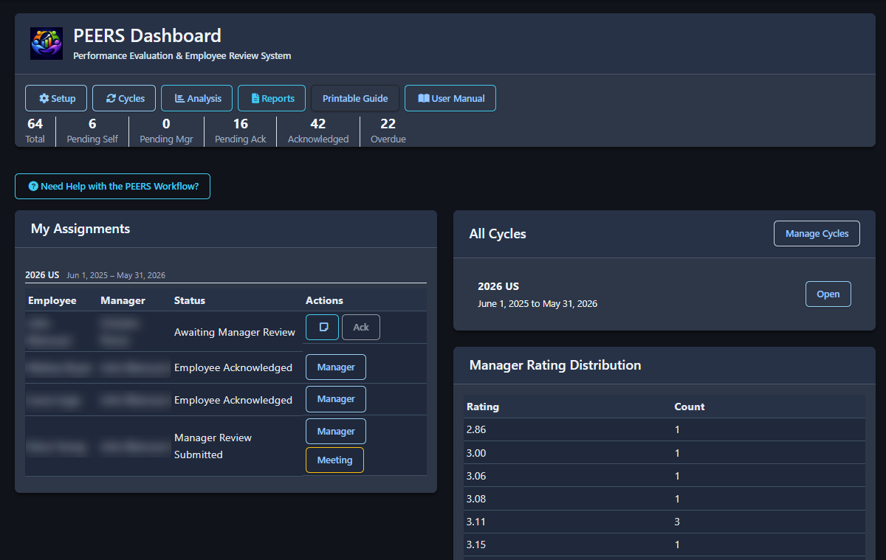Open Need Help with the PEERS Workflow
The height and width of the screenshot is (560, 886).
[112, 187]
